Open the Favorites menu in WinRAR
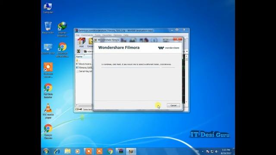 click(107, 35)
